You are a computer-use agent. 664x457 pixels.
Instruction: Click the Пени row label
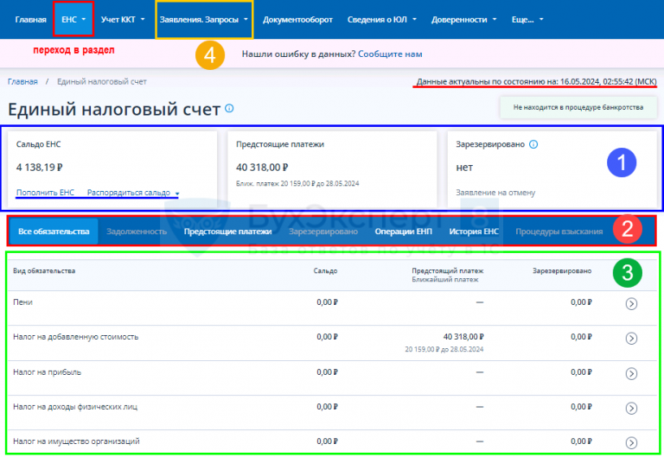click(22, 302)
